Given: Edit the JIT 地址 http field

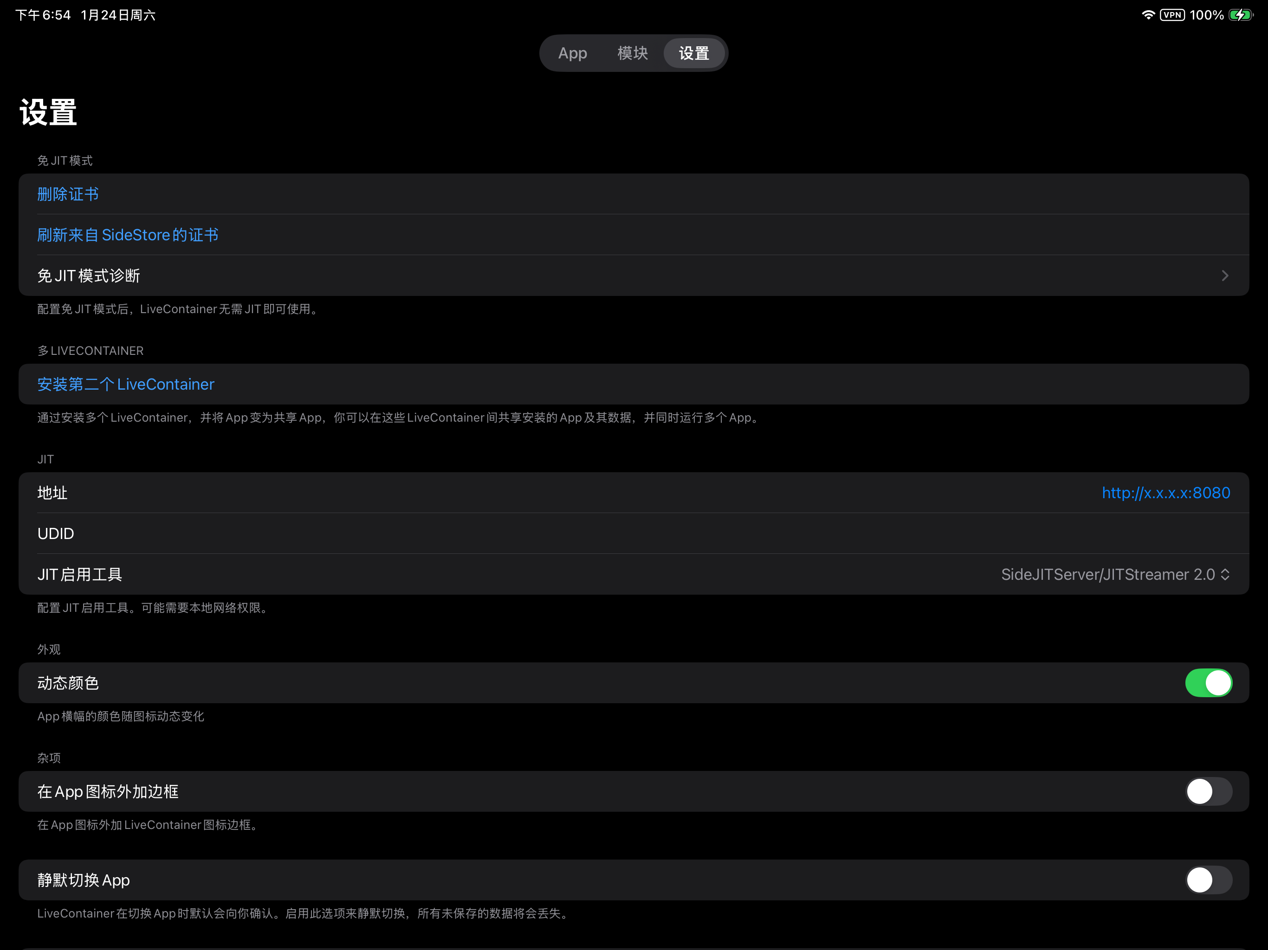Looking at the screenshot, I should pos(1165,493).
